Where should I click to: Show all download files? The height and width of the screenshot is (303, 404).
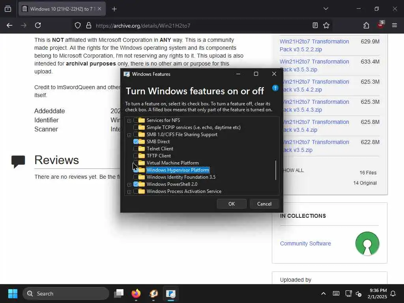294,170
